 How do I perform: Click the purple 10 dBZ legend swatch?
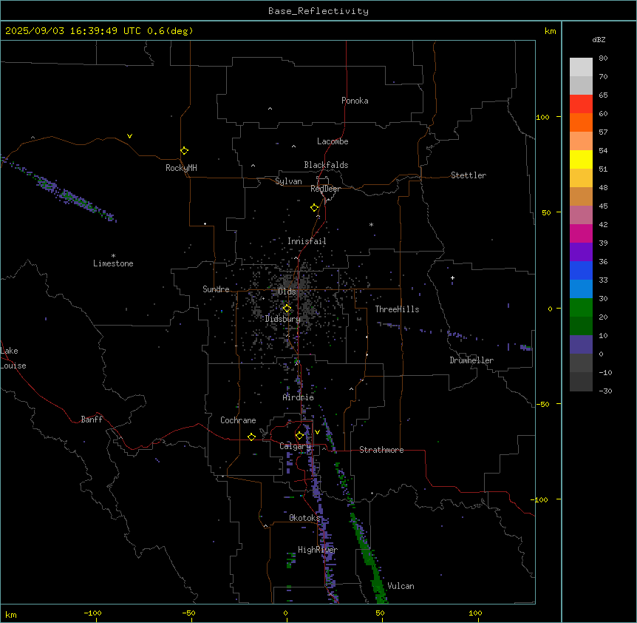pos(581,345)
